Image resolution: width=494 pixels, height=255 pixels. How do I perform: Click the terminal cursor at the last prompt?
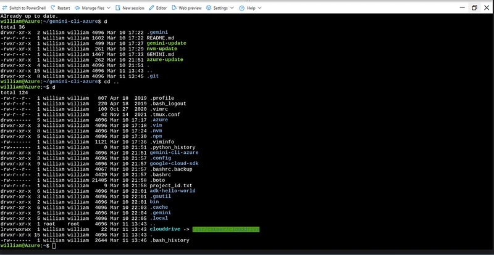coord(54,245)
